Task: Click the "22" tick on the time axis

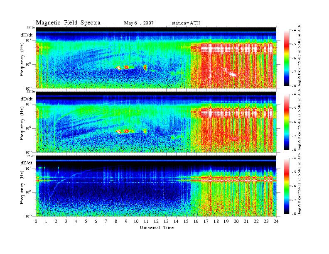Action: pyautogui.click(x=256, y=222)
